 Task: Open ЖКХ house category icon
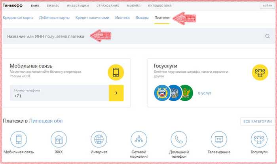click(59, 139)
